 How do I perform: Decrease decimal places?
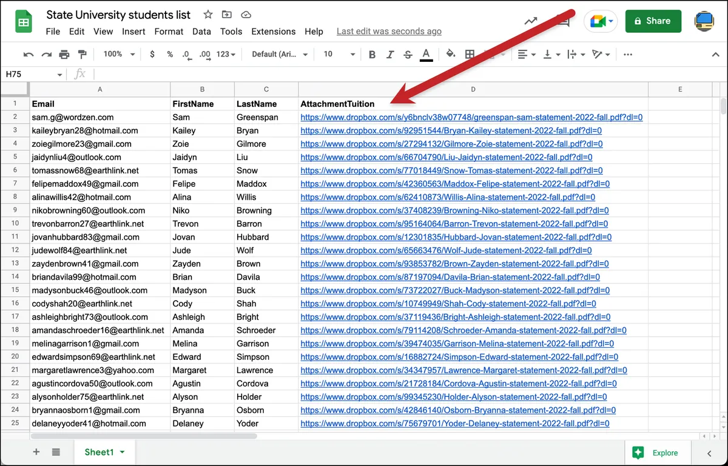coord(187,54)
